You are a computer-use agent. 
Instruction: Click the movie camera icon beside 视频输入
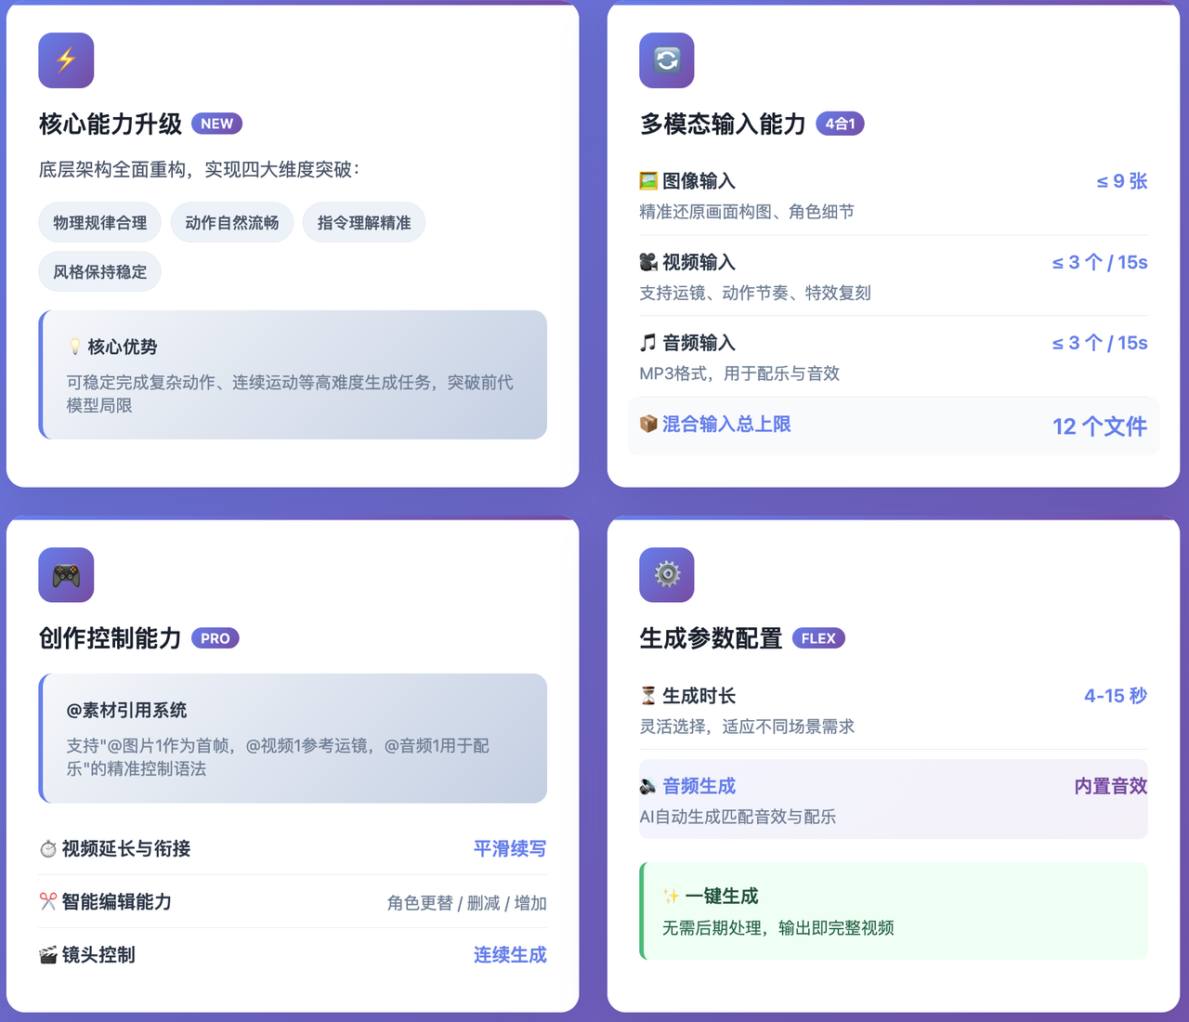[x=648, y=261]
